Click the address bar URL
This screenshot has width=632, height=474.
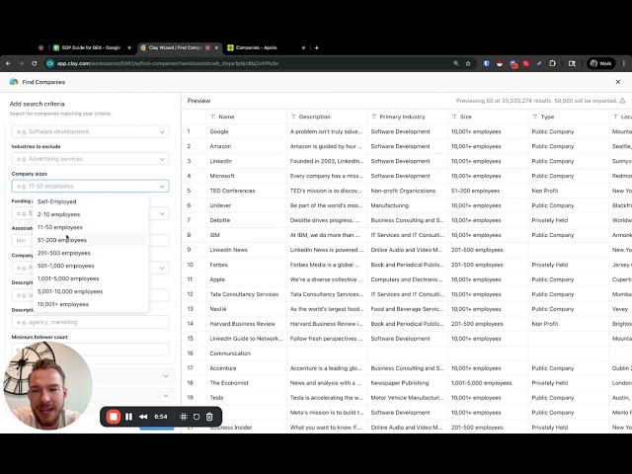167,63
